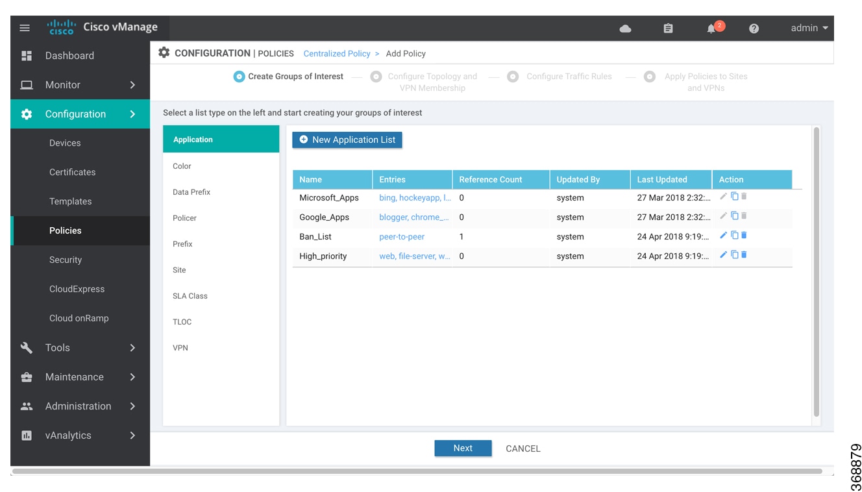Open the tasks clipboard icon
862x492 pixels.
668,29
